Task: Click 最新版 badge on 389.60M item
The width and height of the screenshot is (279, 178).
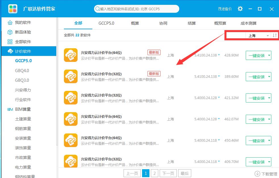Action: coord(154,74)
